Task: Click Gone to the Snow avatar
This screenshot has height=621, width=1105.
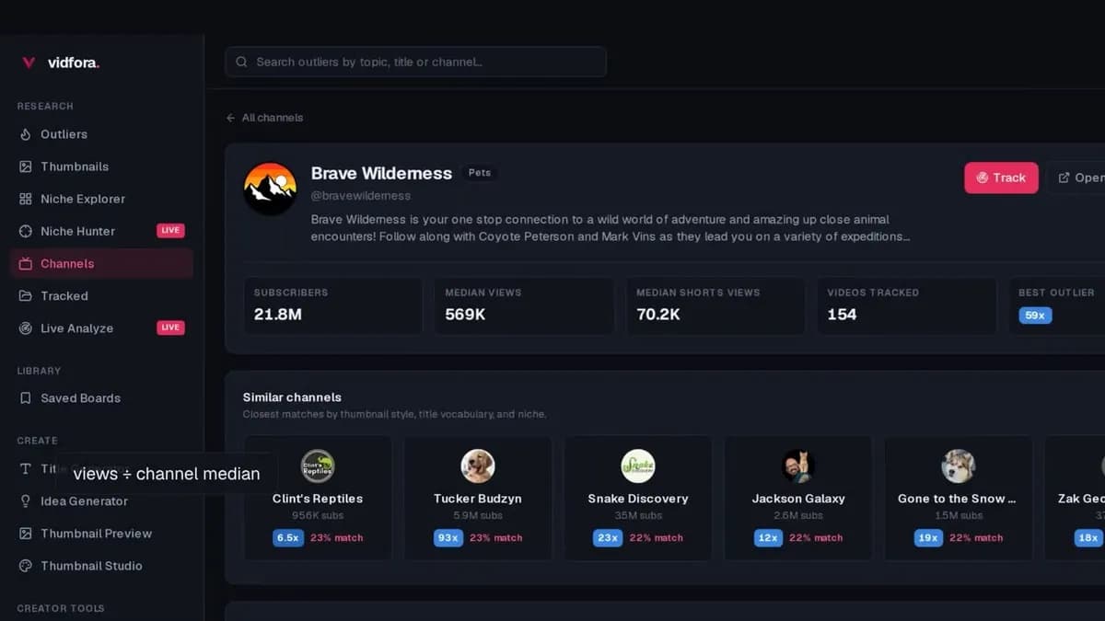Action: click(x=959, y=466)
